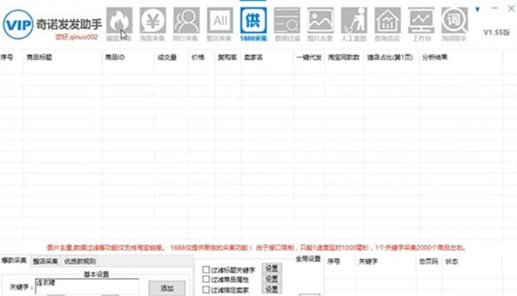517x296 pixels.
Task: Click the 一键代发 column header
Action: coord(309,58)
